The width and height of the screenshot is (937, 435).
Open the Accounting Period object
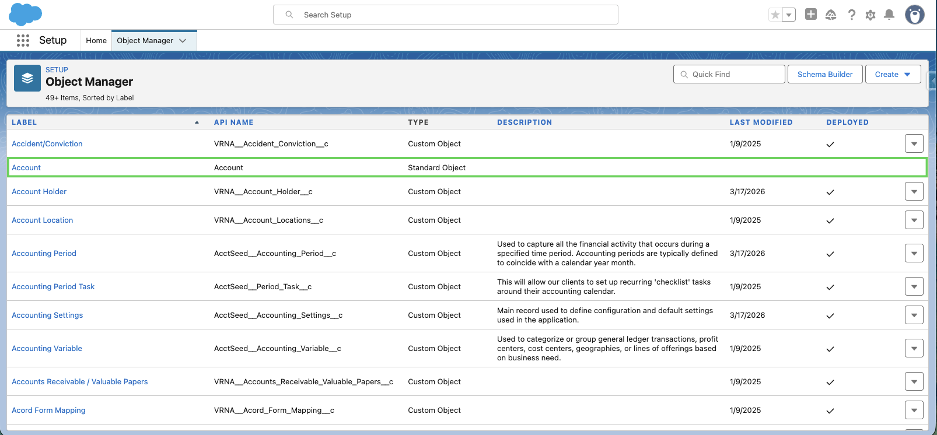(x=44, y=254)
